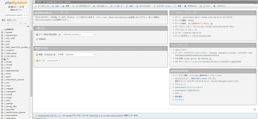Open the pmahomme theme dropdown
Viewport: 258px width, 119px height.
[x=53, y=61]
